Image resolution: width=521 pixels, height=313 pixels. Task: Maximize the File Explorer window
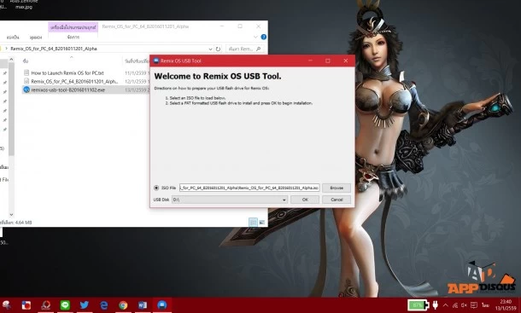pos(240,26)
